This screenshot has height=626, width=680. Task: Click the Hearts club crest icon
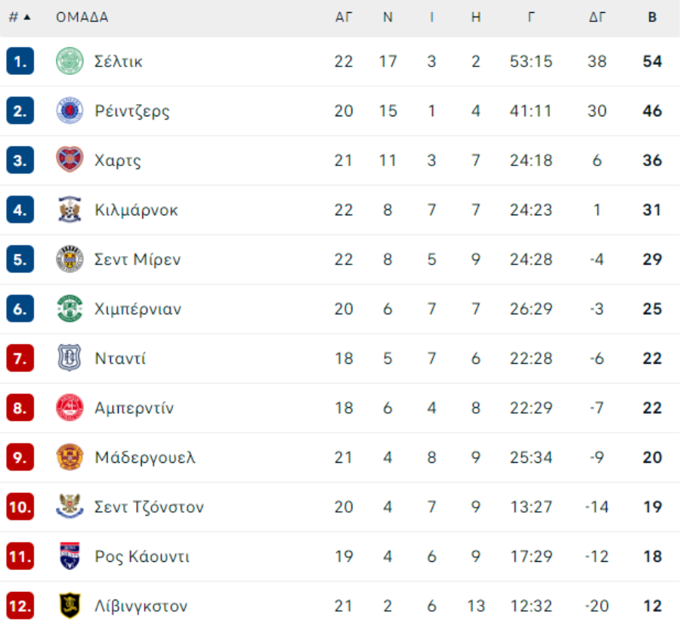[70, 160]
